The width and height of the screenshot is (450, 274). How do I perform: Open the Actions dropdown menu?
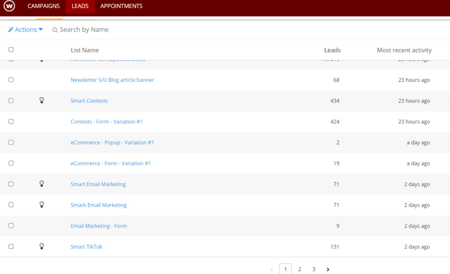tap(25, 29)
